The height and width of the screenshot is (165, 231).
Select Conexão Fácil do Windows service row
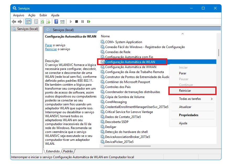click(145, 47)
